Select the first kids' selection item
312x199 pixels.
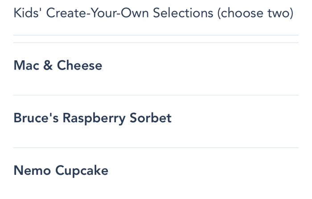point(58,66)
